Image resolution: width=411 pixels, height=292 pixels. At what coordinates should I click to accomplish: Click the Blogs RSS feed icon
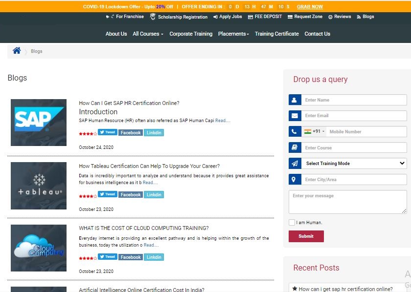[x=359, y=17]
